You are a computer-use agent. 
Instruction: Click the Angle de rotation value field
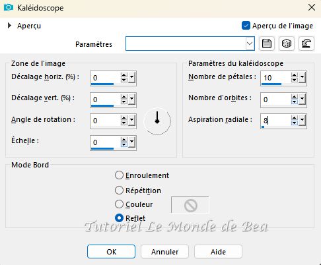[x=105, y=121]
